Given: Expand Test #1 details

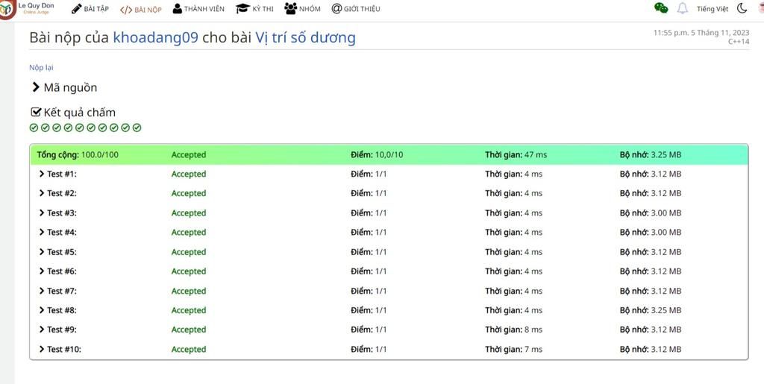Looking at the screenshot, I should (x=57, y=174).
